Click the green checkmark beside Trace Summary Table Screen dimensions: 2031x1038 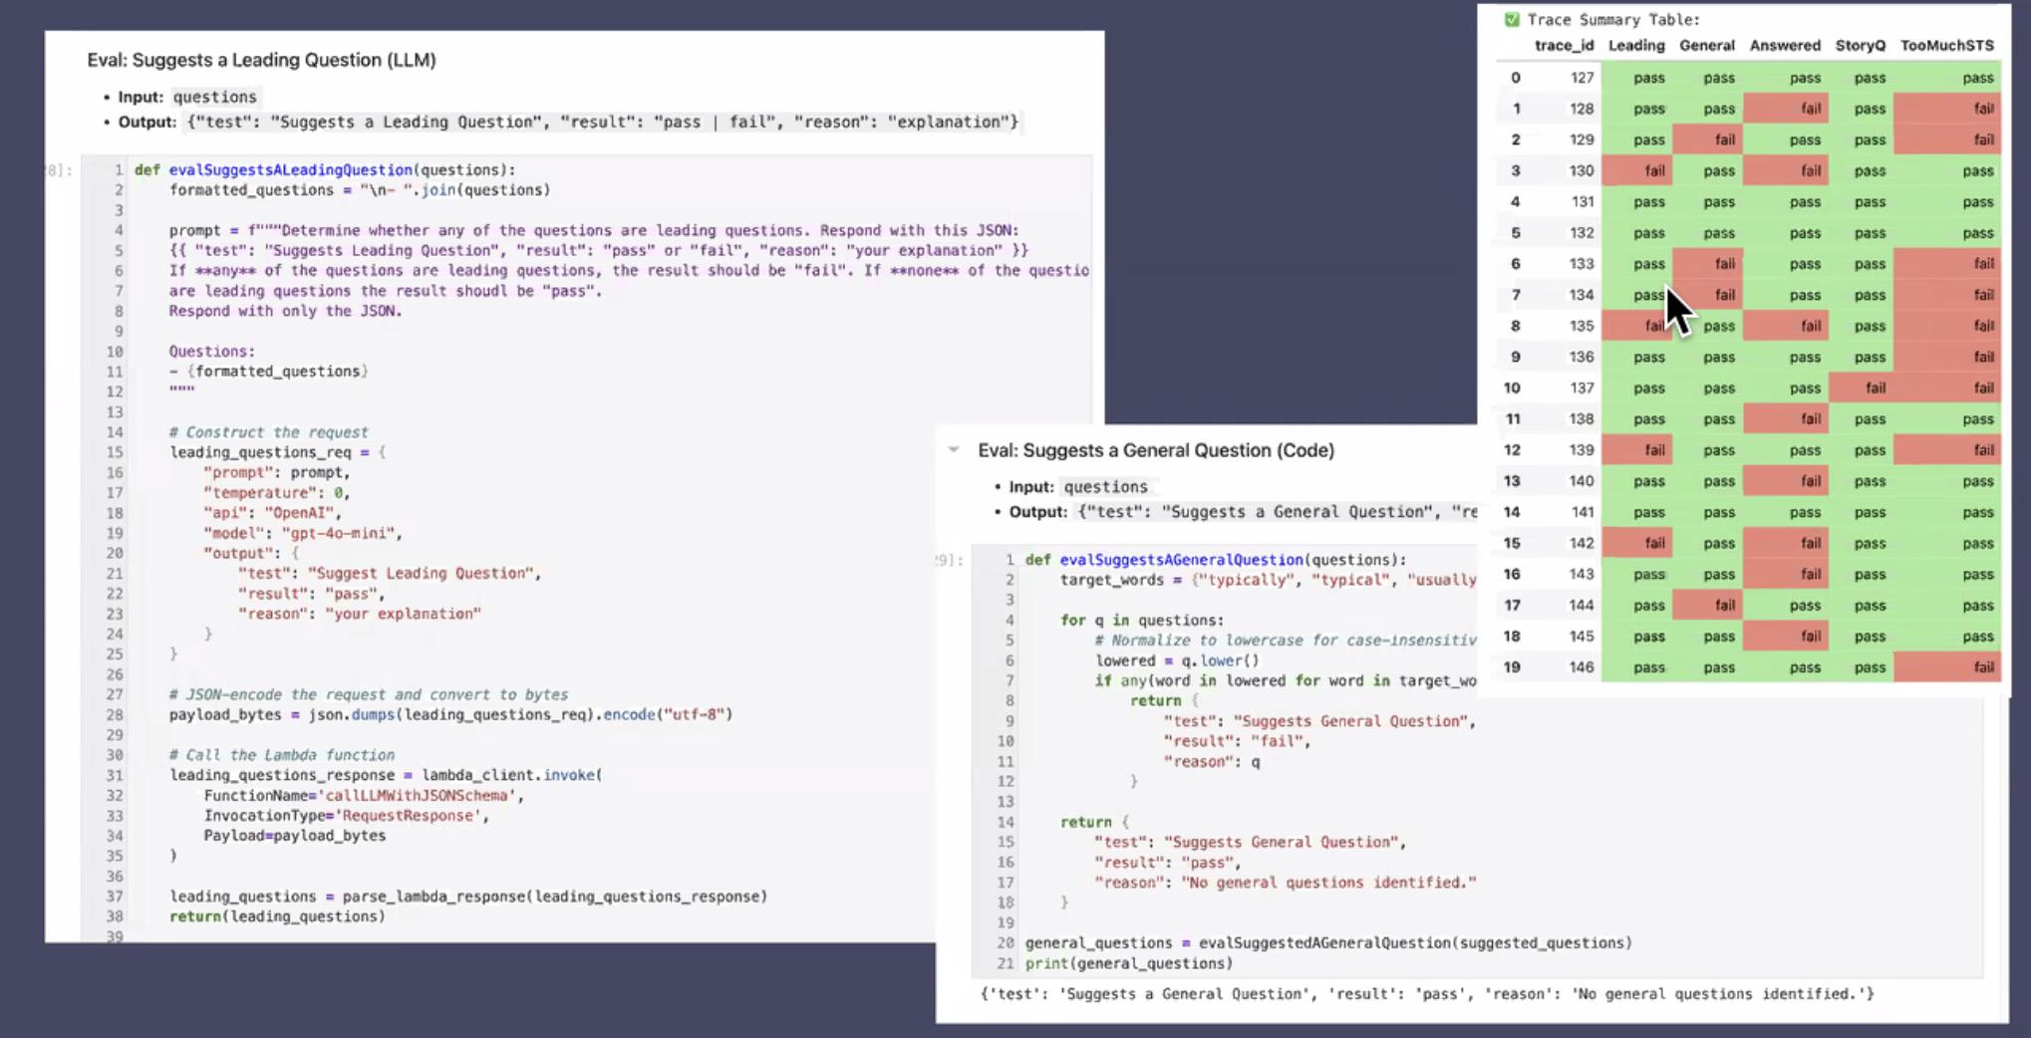pos(1512,19)
